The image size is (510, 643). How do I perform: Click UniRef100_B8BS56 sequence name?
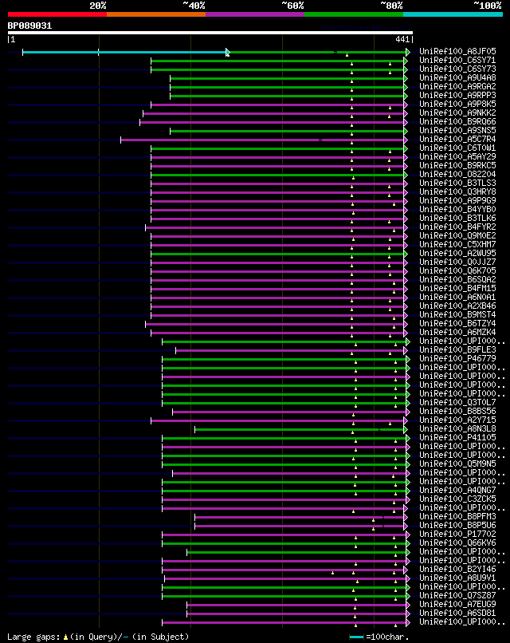tap(457, 412)
